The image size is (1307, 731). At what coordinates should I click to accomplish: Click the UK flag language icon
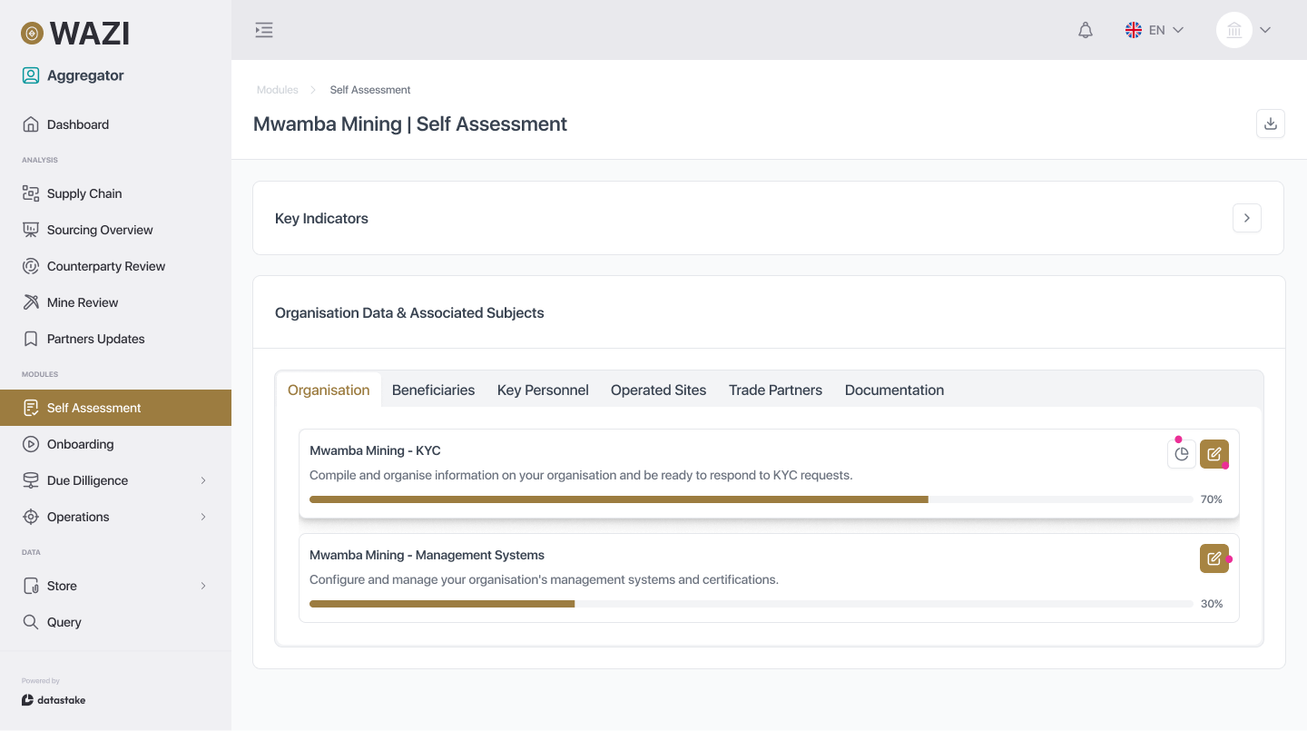click(1134, 30)
